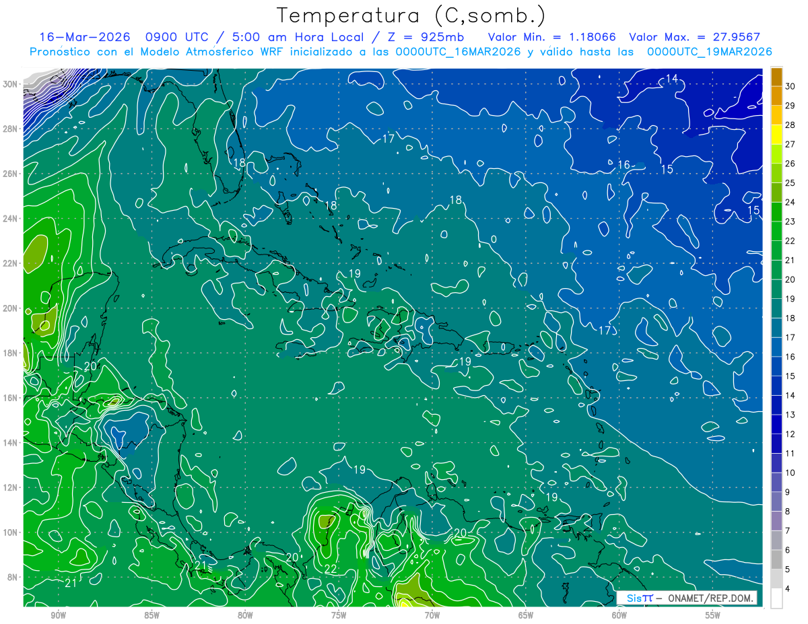Click the value 24 on the color scale
The height and width of the screenshot is (624, 808).
point(790,203)
